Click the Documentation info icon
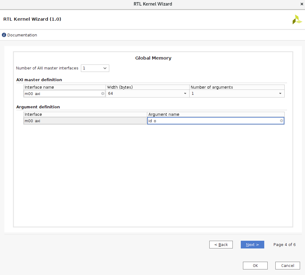The width and height of the screenshot is (305, 275). (x=4, y=35)
